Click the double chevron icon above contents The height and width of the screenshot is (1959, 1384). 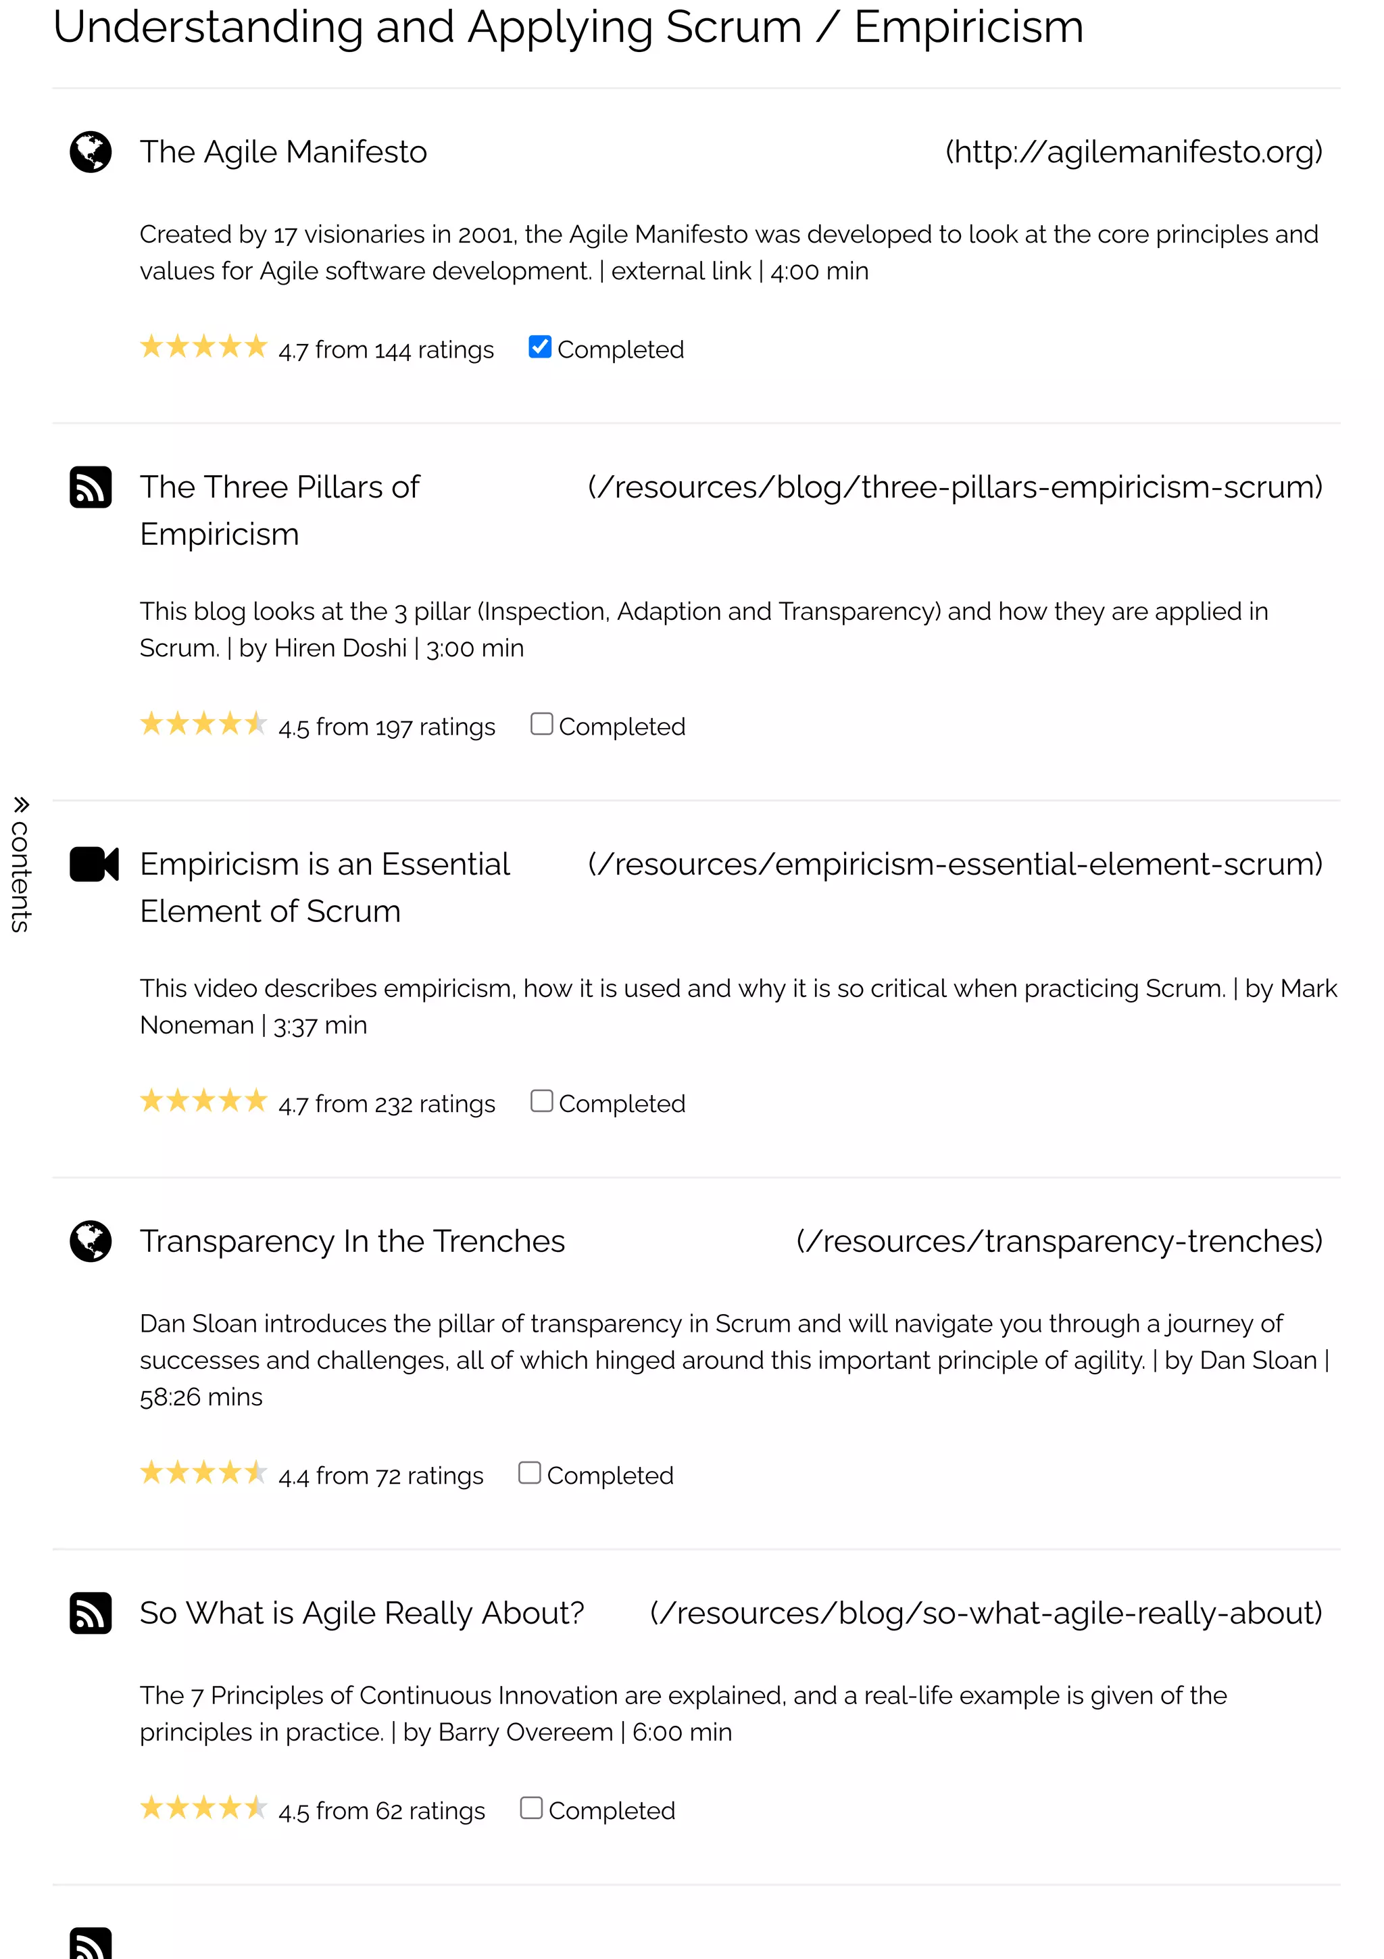click(x=22, y=804)
